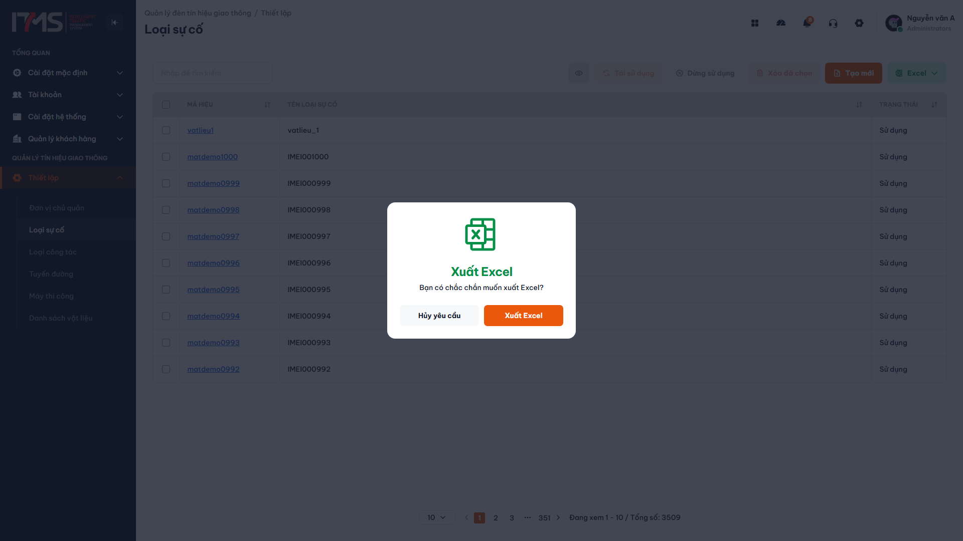Viewport: 963px width, 541px height.
Task: Open Máy thi công submenu item
Action: pos(51,296)
